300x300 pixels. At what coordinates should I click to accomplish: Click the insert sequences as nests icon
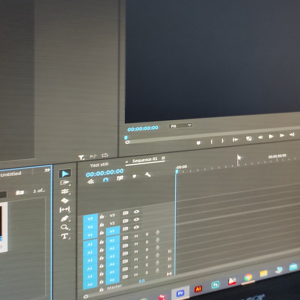coord(90,181)
